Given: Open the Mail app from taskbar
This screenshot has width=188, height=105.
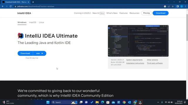Looking at the screenshot, I should (113, 102).
